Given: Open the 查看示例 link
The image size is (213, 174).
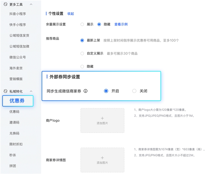Looking at the screenshot, I should [x=121, y=24].
